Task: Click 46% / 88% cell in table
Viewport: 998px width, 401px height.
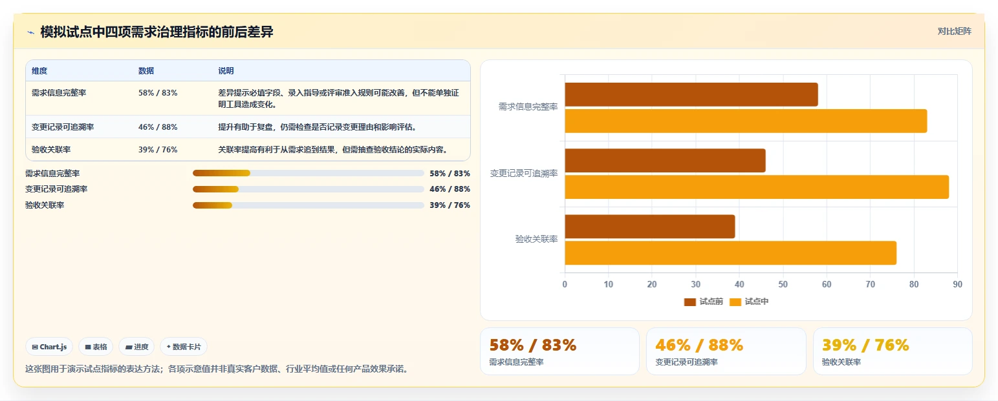Action: pyautogui.click(x=158, y=127)
